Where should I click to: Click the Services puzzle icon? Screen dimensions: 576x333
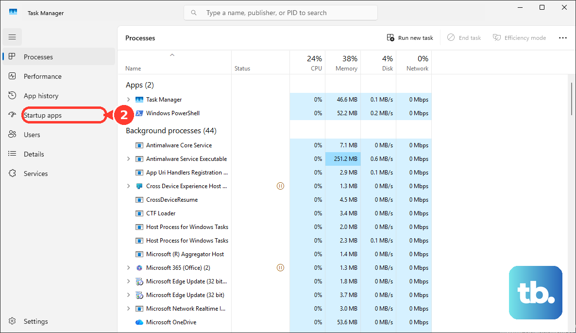coord(12,173)
